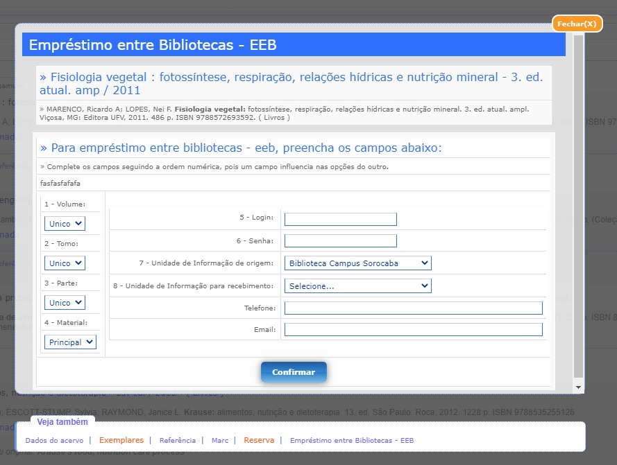Viewport: 617px width, 465px height.
Task: Click the Login input field
Action: (340, 219)
